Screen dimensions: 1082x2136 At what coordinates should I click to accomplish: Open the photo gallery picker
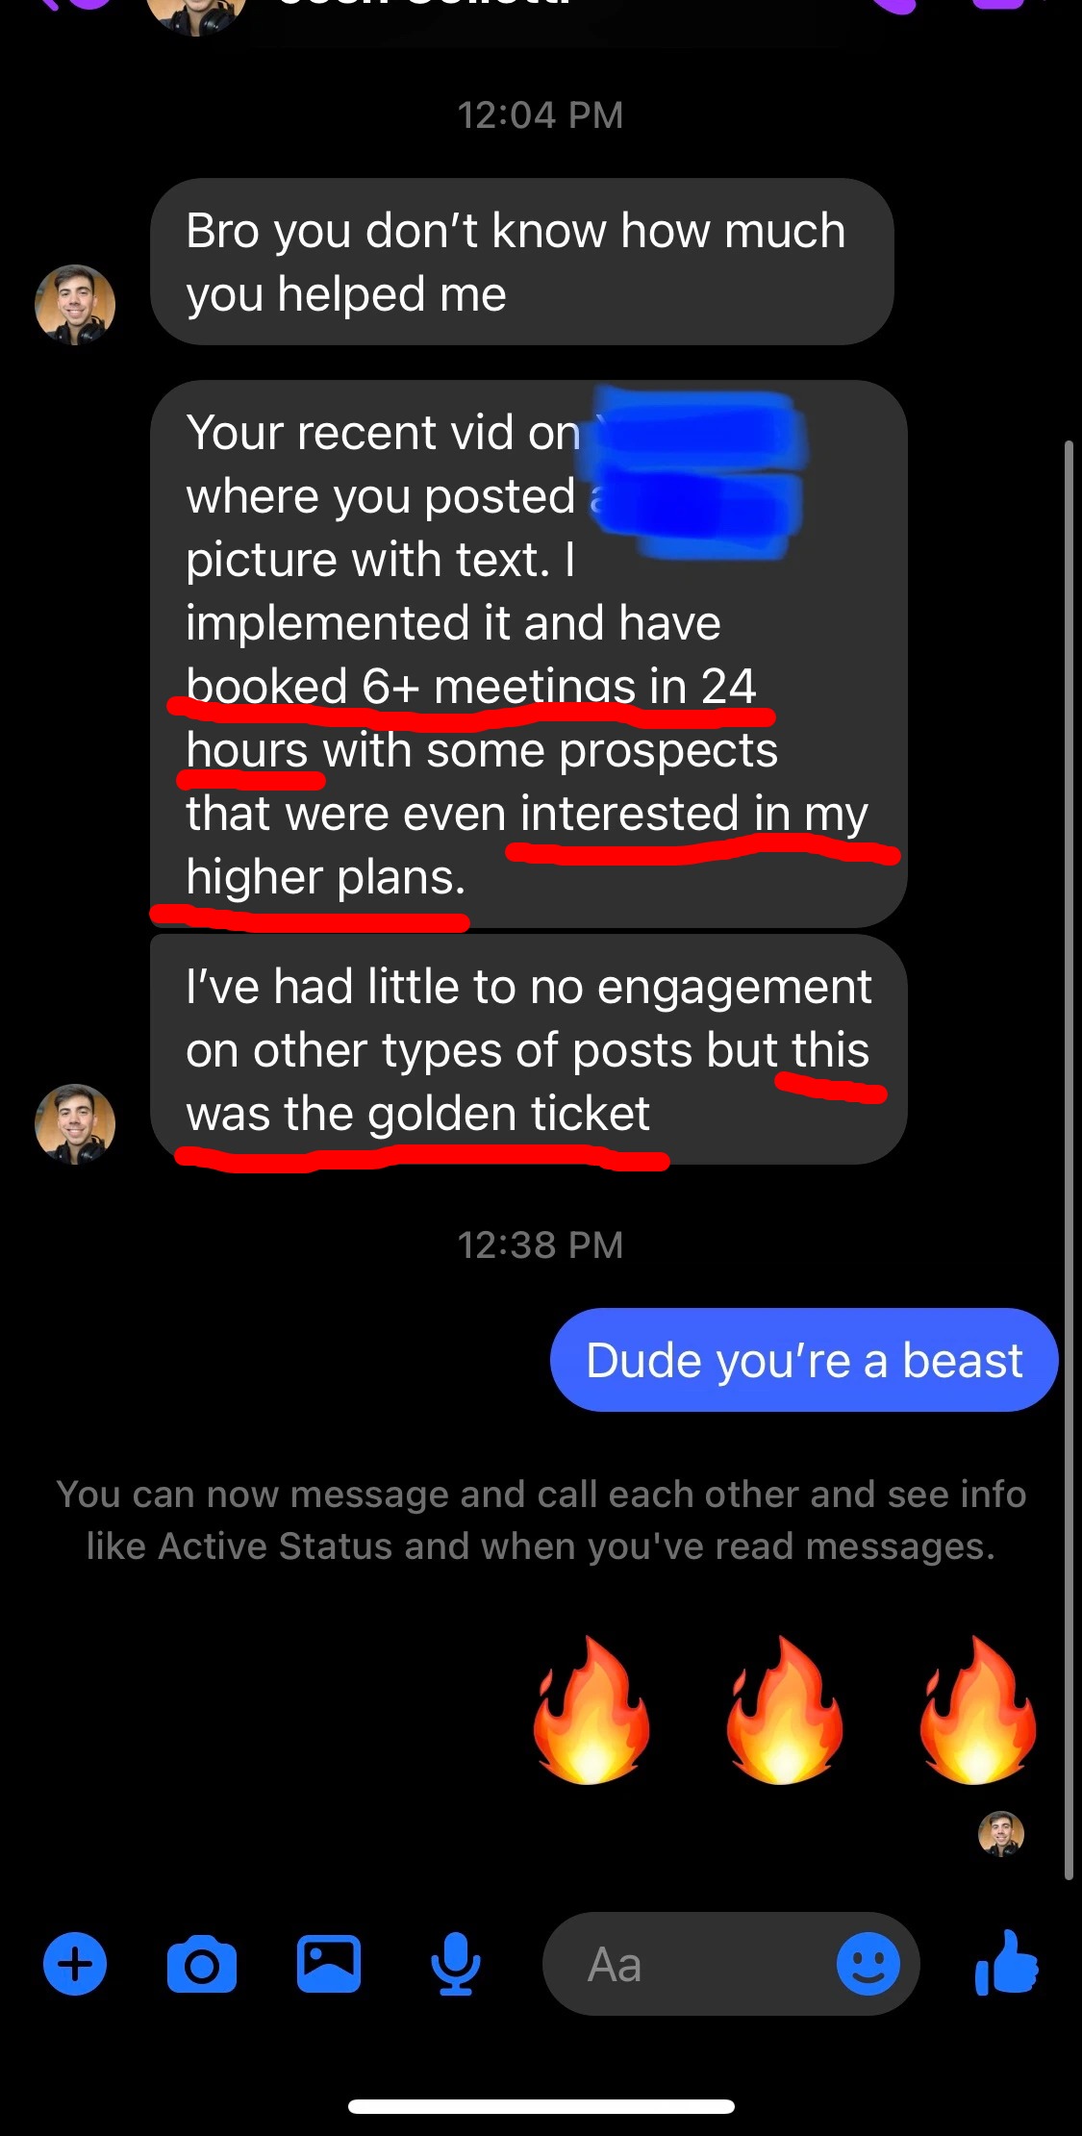pyautogui.click(x=329, y=1963)
